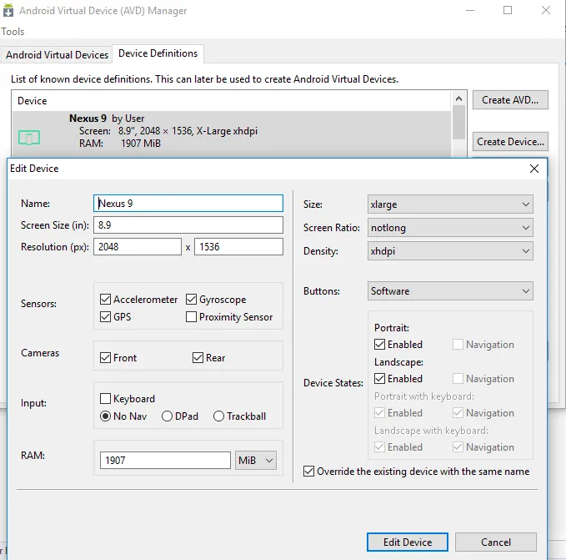Select the Trackball radio button

[x=218, y=416]
